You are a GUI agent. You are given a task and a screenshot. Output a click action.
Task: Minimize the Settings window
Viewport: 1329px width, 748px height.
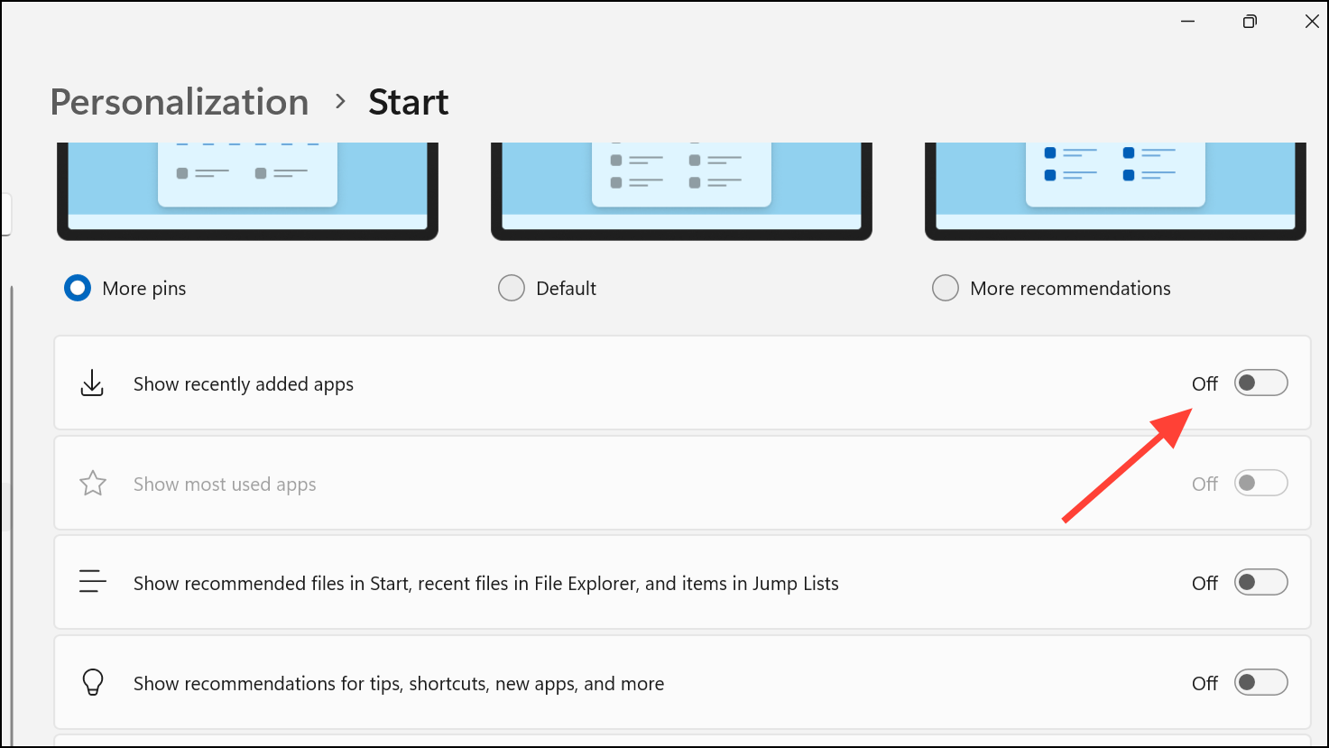(1187, 22)
